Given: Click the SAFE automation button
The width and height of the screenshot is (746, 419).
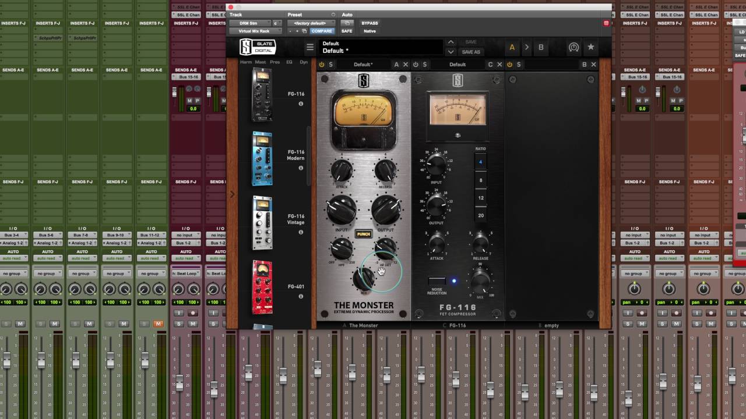Looking at the screenshot, I should [x=347, y=31].
